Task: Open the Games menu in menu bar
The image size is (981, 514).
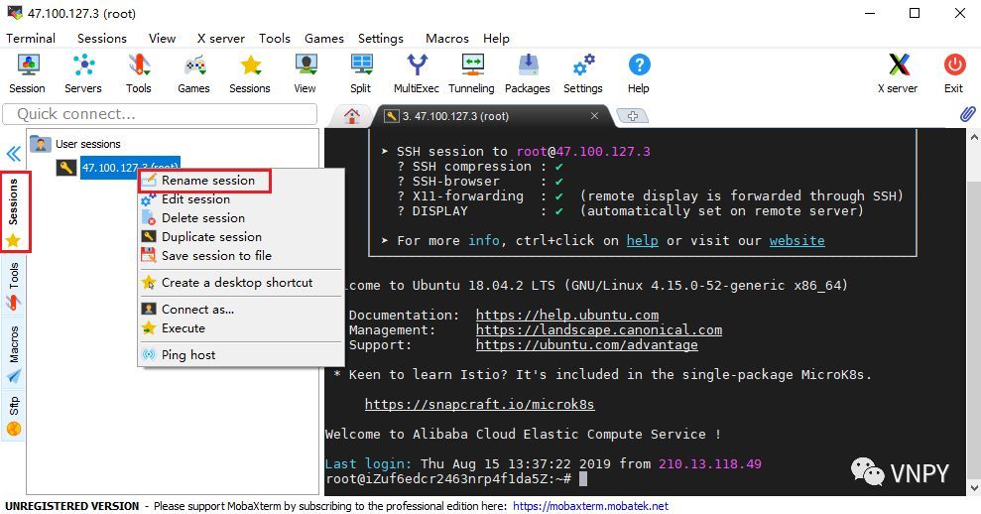Action: click(x=324, y=38)
